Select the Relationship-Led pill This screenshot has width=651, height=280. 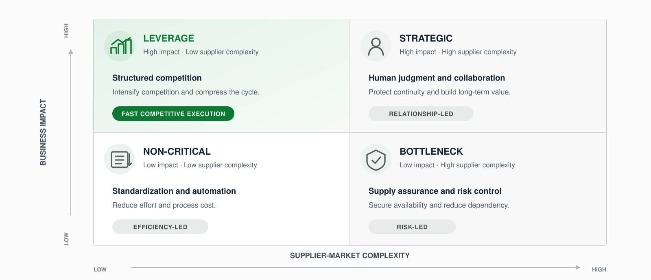click(x=421, y=114)
